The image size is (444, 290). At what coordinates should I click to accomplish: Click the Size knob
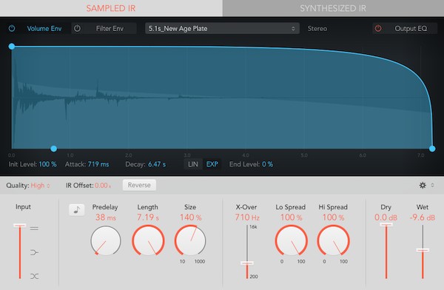click(190, 241)
